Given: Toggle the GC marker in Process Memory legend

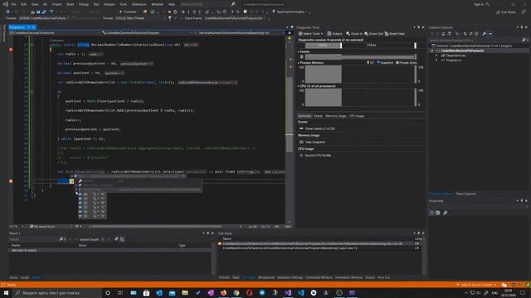Looking at the screenshot, I should click(x=370, y=63).
